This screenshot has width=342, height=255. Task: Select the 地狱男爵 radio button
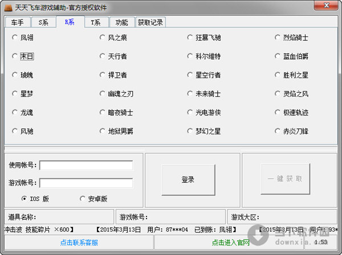point(103,131)
